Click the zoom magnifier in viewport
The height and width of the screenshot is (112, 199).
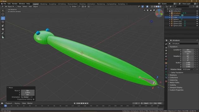click(x=154, y=10)
